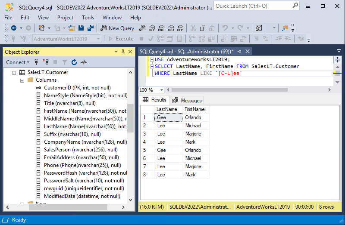Click the MDX query icon
The image size is (345, 225).
[152, 28]
